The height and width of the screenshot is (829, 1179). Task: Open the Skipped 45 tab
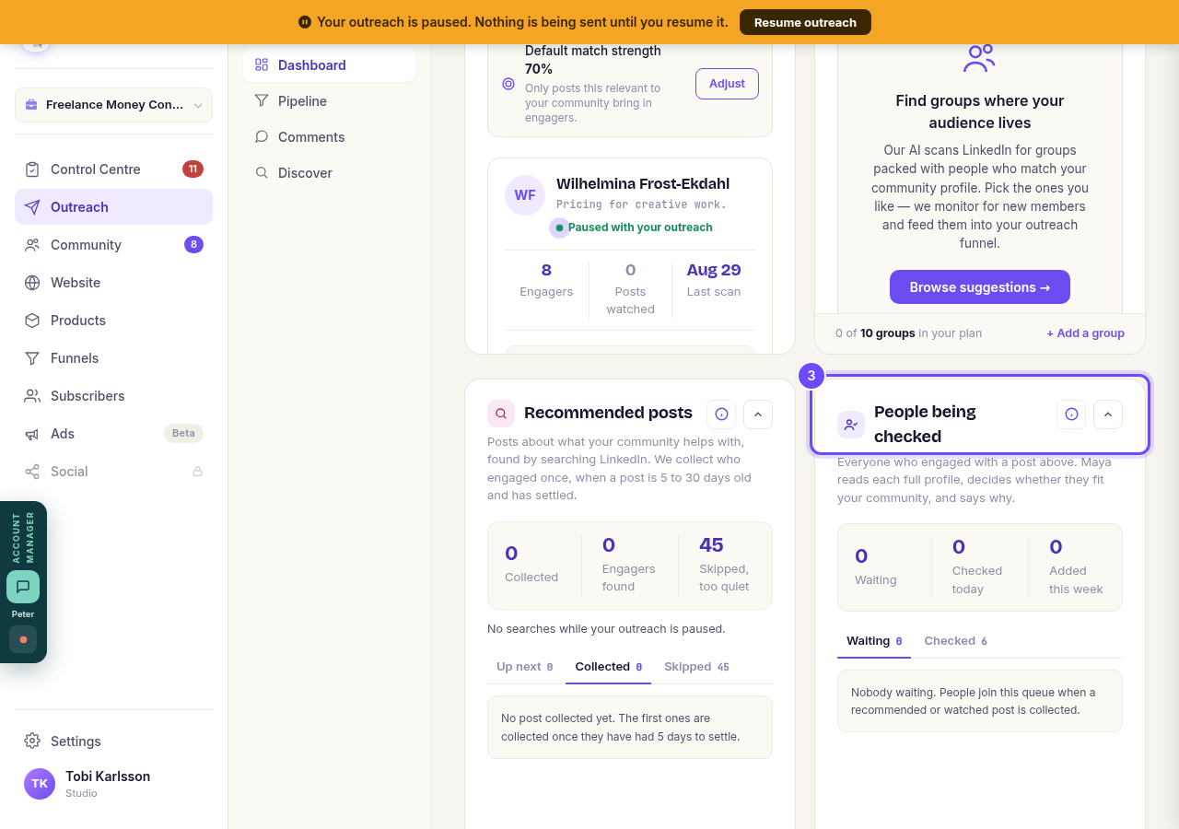tap(696, 667)
